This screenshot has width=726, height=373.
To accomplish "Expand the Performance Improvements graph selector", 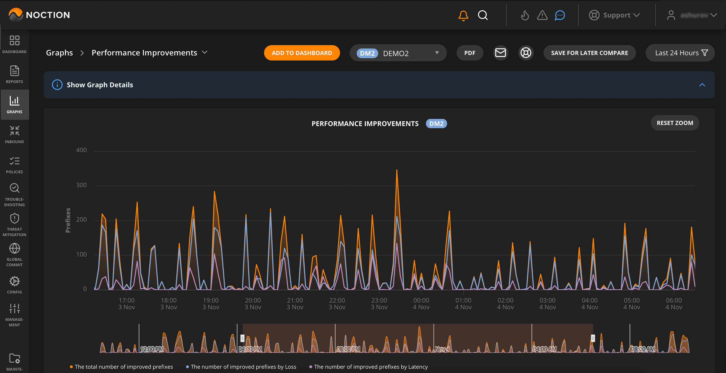I will (204, 52).
